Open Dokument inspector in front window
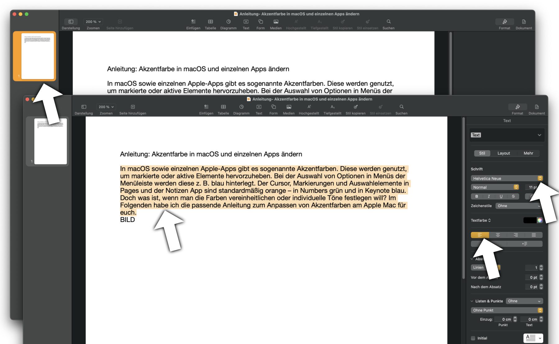The image size is (559, 344). click(537, 107)
